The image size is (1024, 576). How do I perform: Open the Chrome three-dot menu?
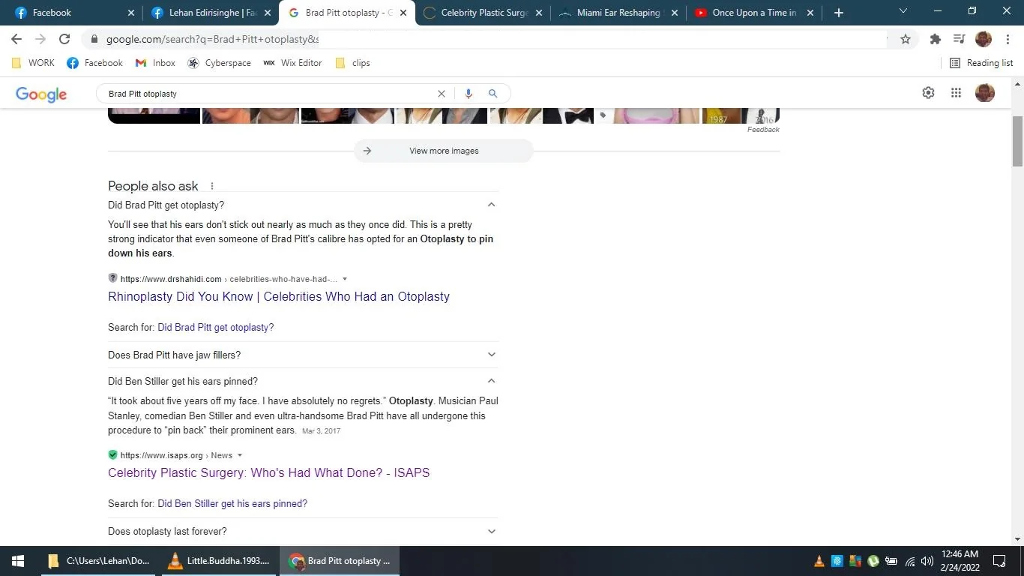[1008, 39]
